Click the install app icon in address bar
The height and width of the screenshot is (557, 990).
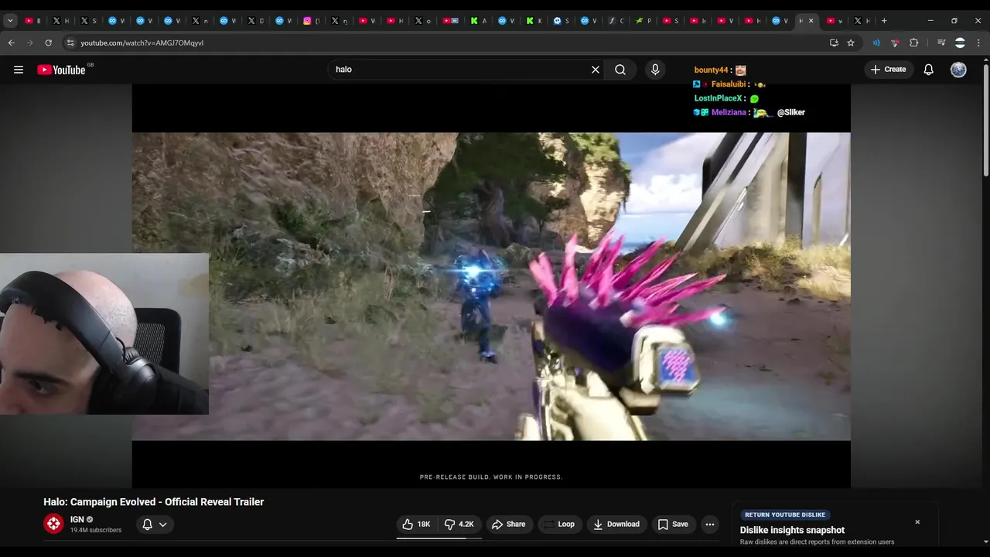click(x=834, y=43)
